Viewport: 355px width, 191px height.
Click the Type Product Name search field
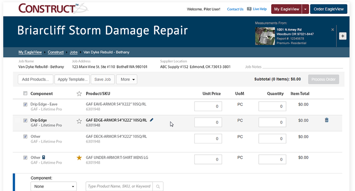tap(119, 186)
